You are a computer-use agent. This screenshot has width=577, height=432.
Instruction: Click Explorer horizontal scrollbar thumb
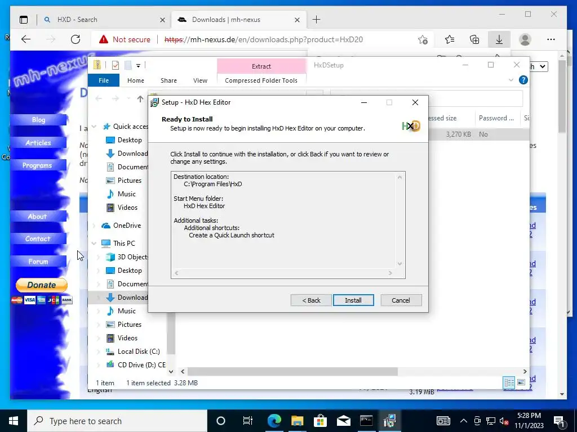(x=292, y=371)
